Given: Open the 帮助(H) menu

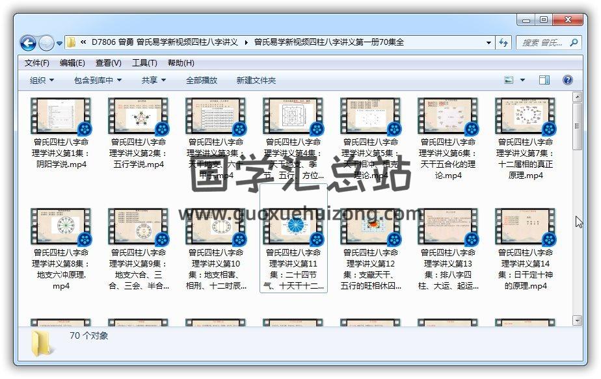Looking at the screenshot, I should (x=181, y=63).
